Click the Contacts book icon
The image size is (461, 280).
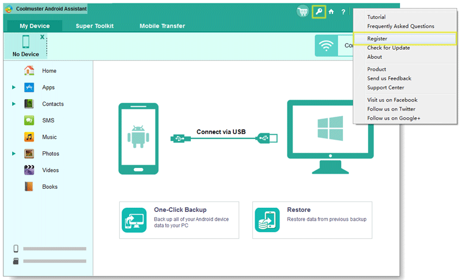click(29, 104)
